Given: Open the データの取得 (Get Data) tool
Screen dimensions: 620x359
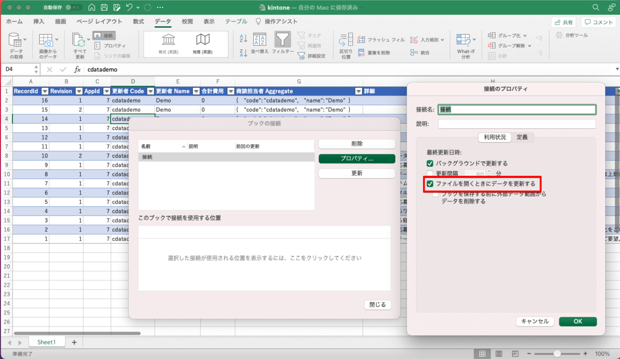Looking at the screenshot, I should pyautogui.click(x=16, y=46).
